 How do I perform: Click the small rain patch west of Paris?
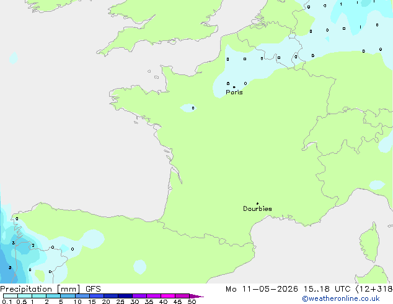tap(188, 108)
